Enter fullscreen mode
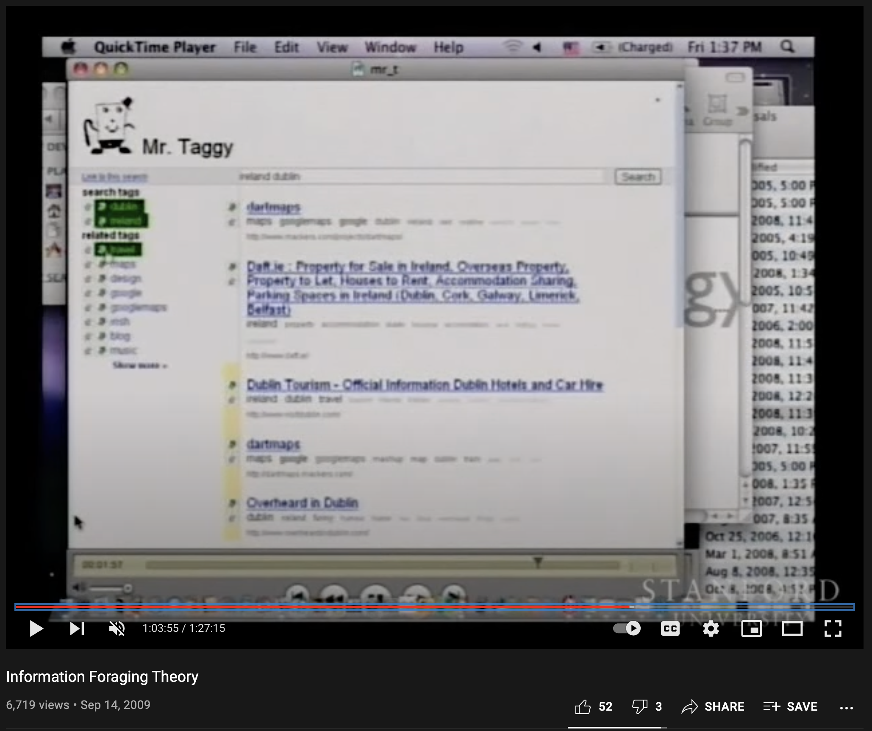Screen dimensions: 872x731 (833, 628)
